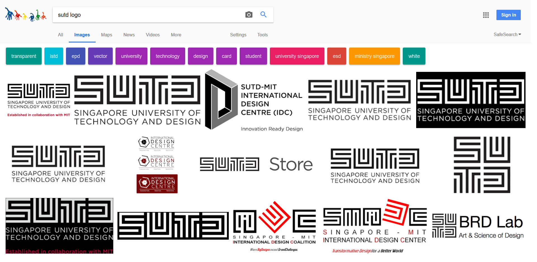Expand the SafeSearch dropdown
Image resolution: width=537 pixels, height=262 pixels.
coord(507,34)
